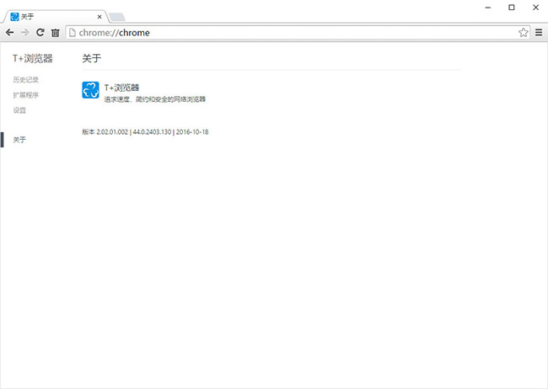Click the browser slogan description text

pyautogui.click(x=155, y=99)
